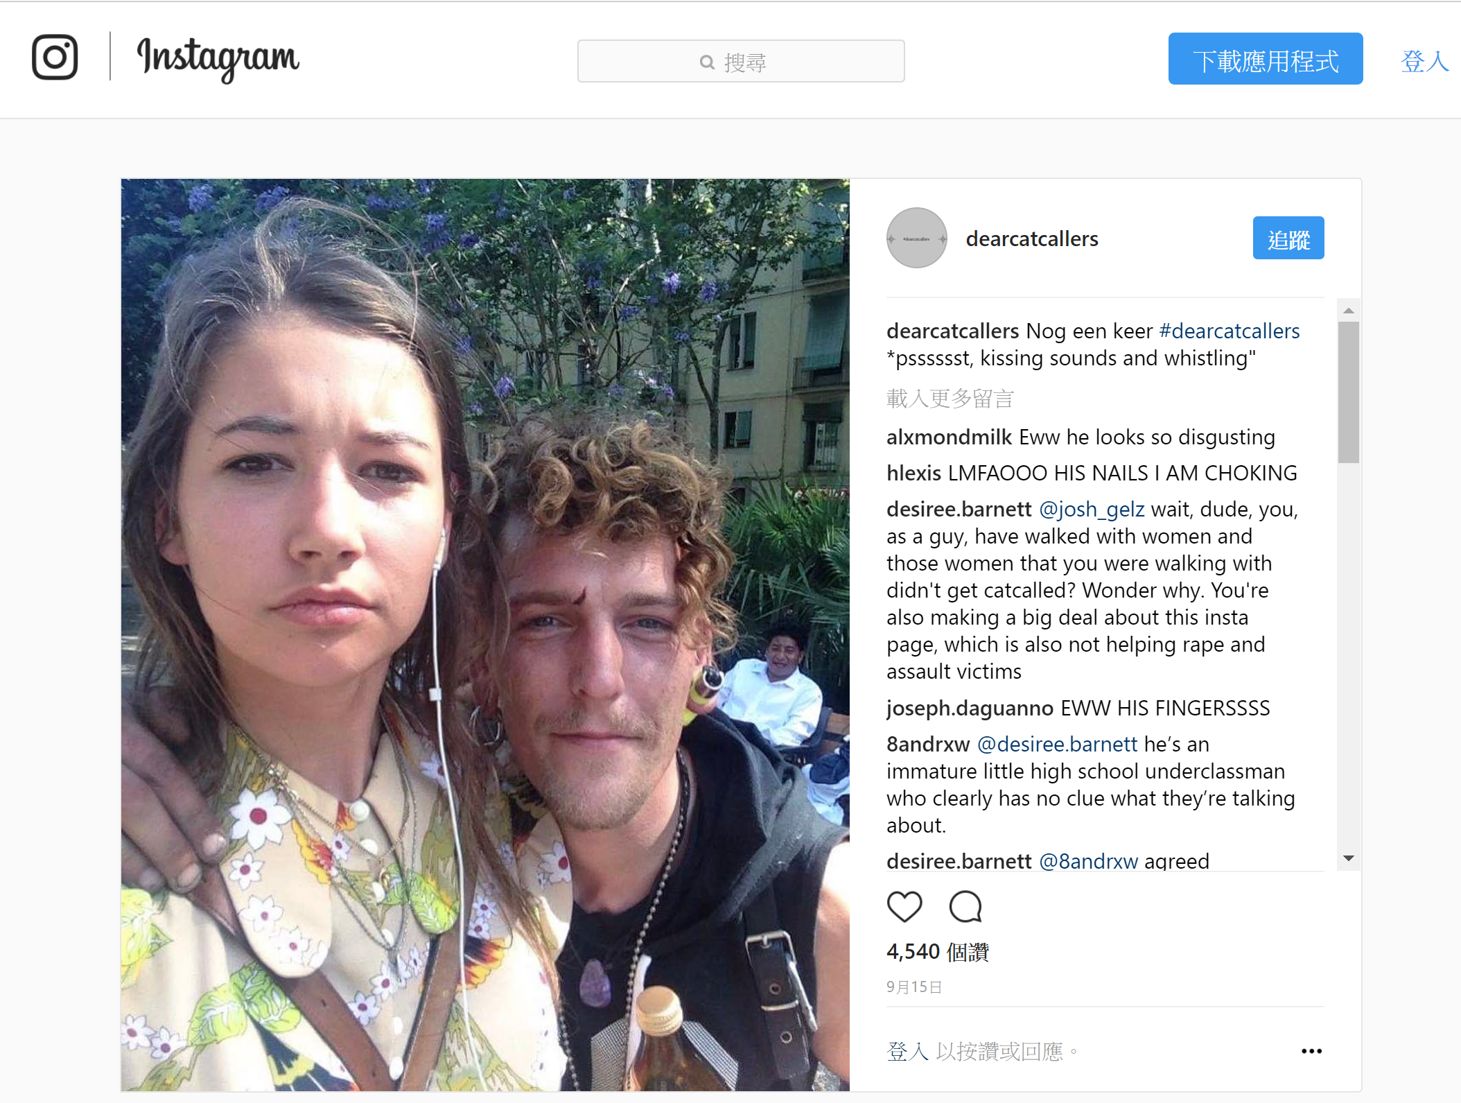This screenshot has height=1103, width=1461.
Task: Open the Instagram wordmark home link
Action: 218,59
